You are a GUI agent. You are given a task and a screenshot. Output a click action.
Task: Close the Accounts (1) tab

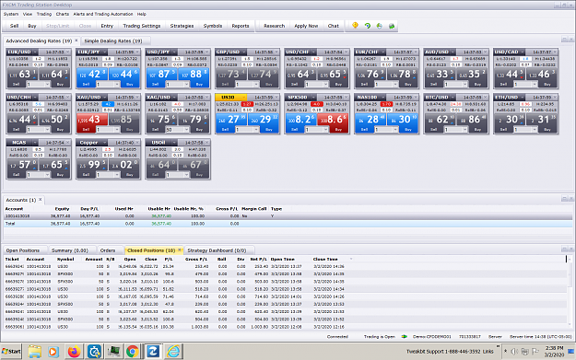(41, 200)
